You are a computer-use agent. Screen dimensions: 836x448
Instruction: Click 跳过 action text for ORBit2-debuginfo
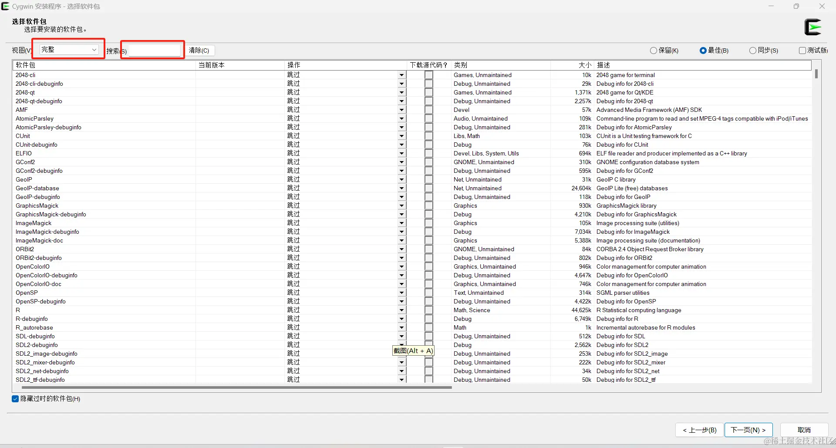click(293, 258)
